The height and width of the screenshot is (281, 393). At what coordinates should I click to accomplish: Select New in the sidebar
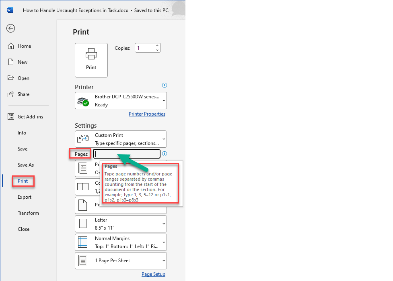click(22, 62)
